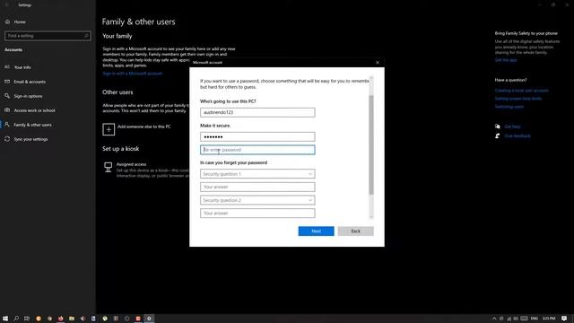Click the ENG language indicator
The image size is (574, 323).
click(x=535, y=319)
